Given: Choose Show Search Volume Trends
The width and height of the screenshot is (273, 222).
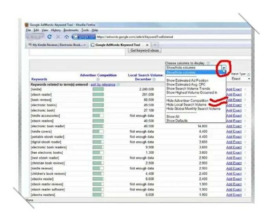Looking at the screenshot, I should click(188, 89).
